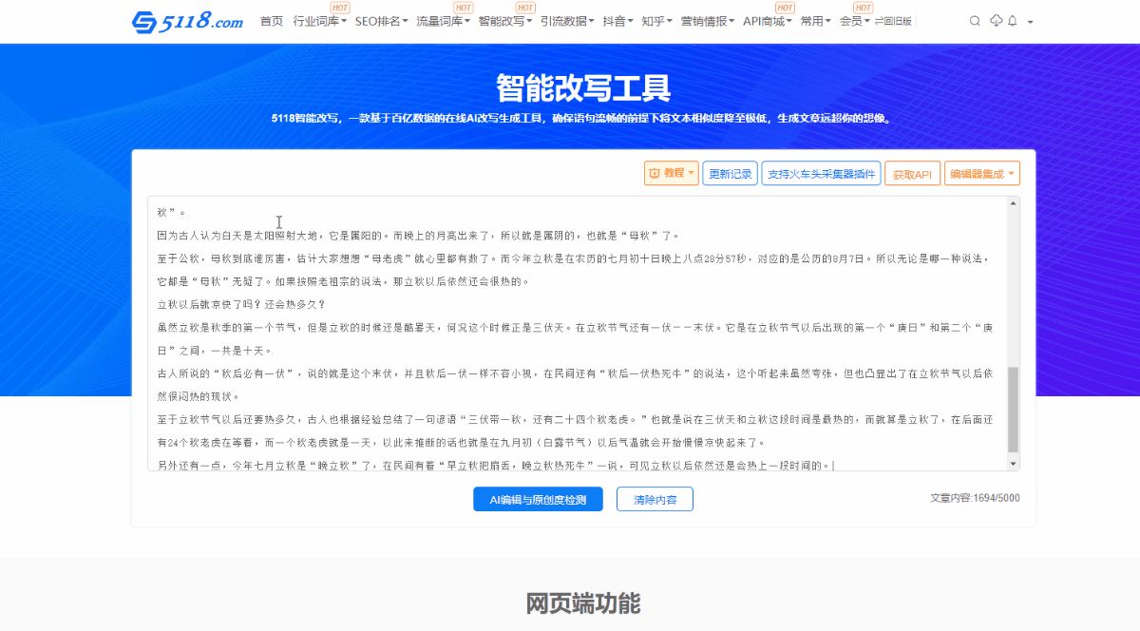Screen dimensions: 1140x631
Task: Click the 更新记录 button
Action: (x=731, y=173)
